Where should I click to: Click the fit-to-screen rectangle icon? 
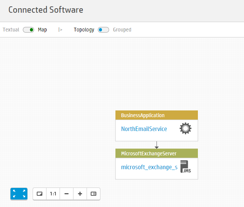39,194
